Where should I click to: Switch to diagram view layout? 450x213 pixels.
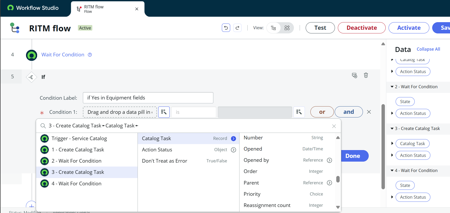(287, 28)
